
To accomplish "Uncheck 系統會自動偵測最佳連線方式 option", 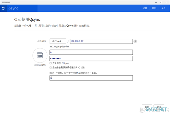I will tap(51, 67).
